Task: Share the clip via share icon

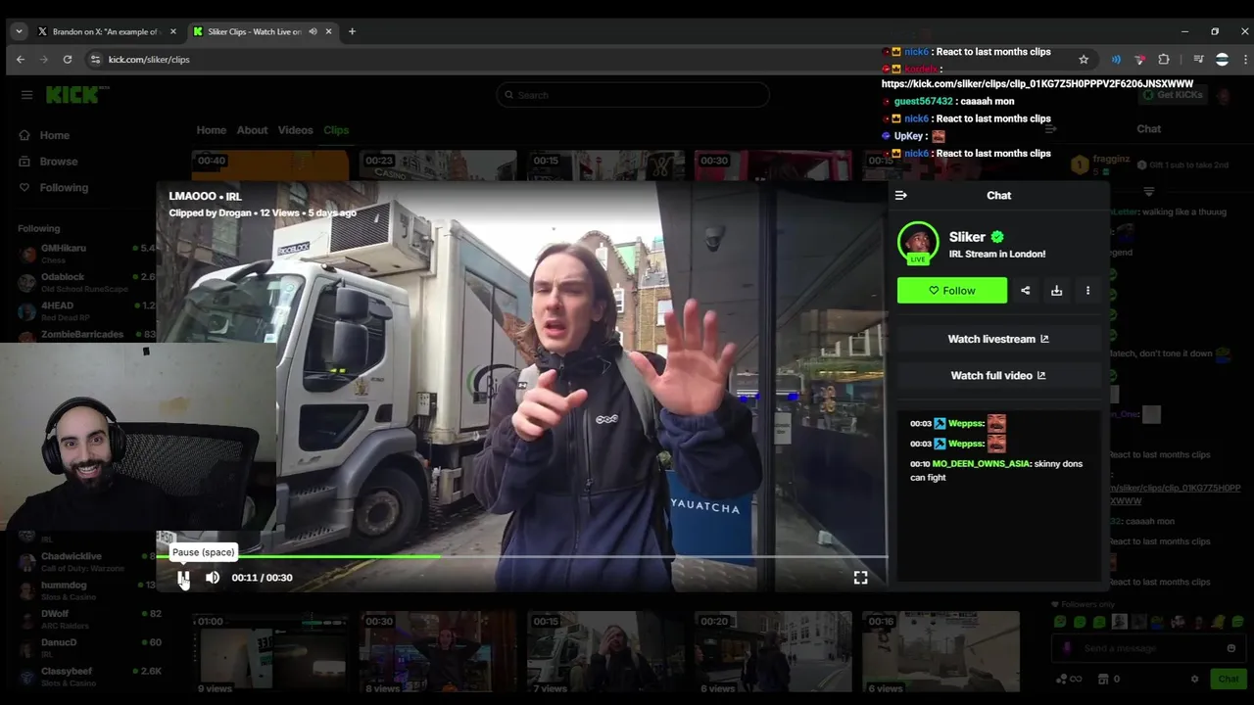Action: 1025,290
